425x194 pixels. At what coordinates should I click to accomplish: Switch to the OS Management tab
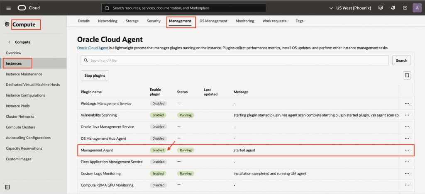pyautogui.click(x=213, y=21)
